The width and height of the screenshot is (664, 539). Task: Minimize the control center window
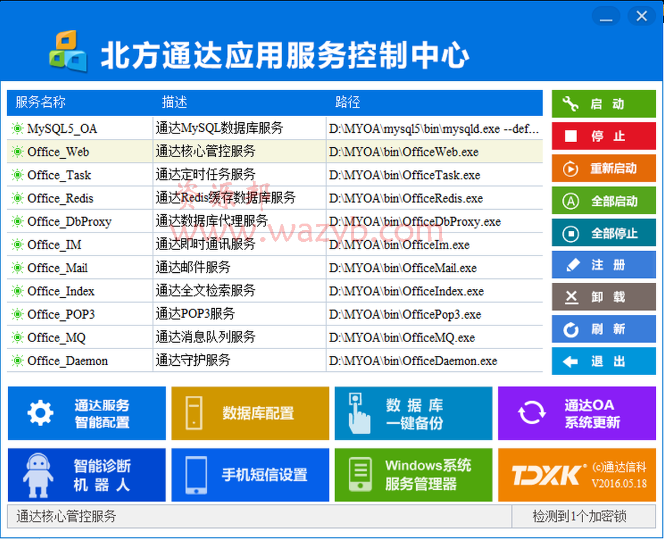(x=606, y=16)
